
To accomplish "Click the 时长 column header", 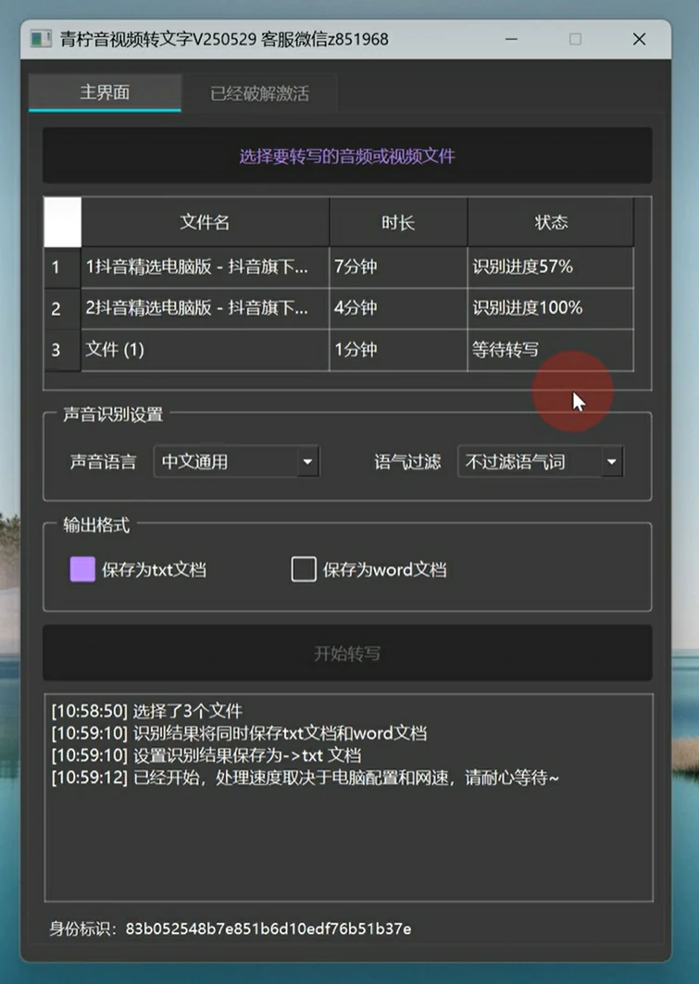I will tap(398, 221).
